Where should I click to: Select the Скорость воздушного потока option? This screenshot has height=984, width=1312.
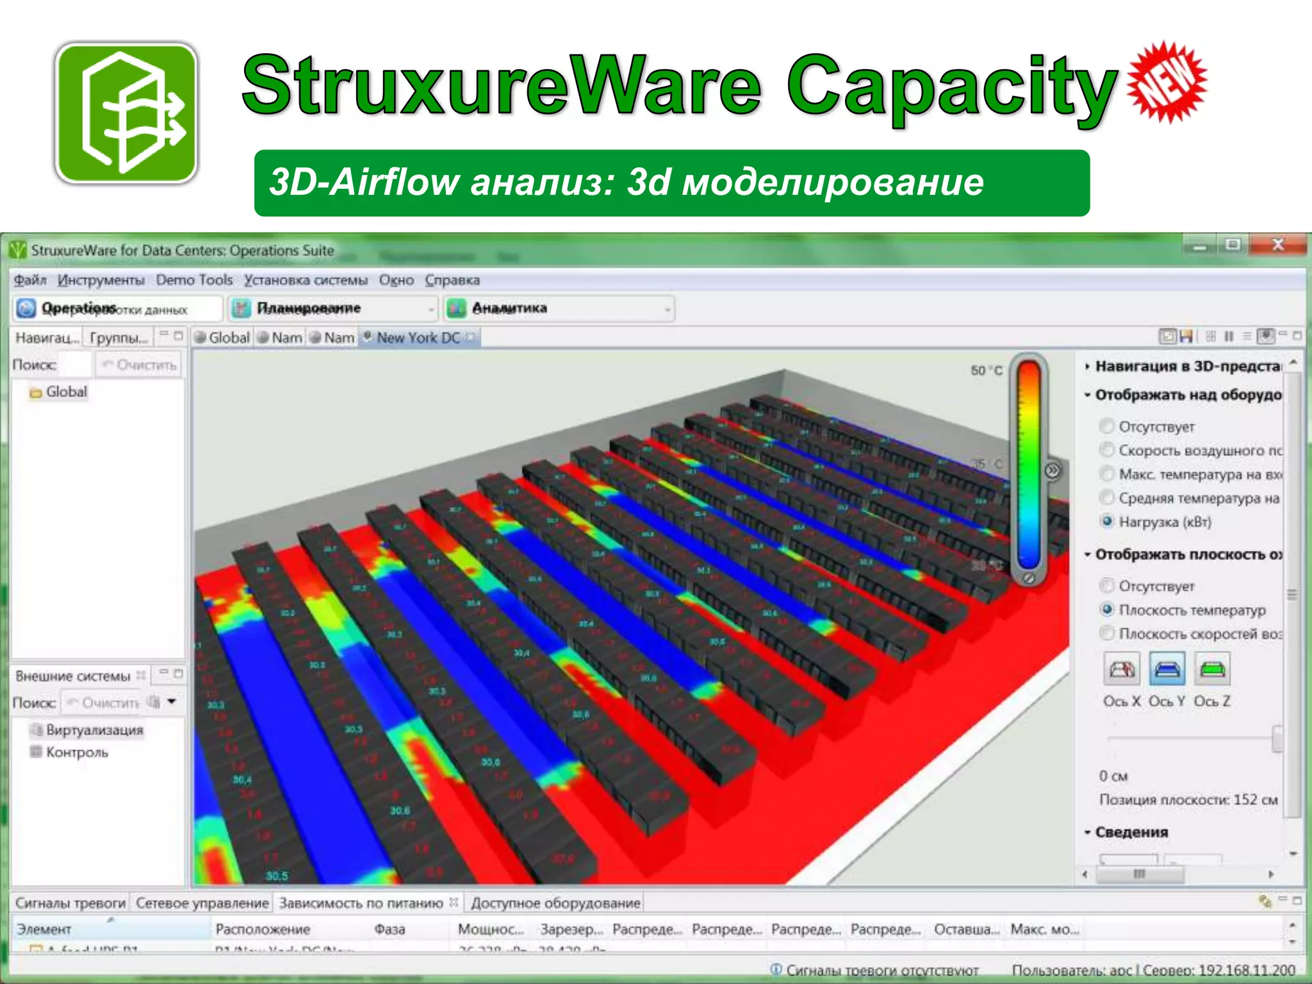(1107, 450)
